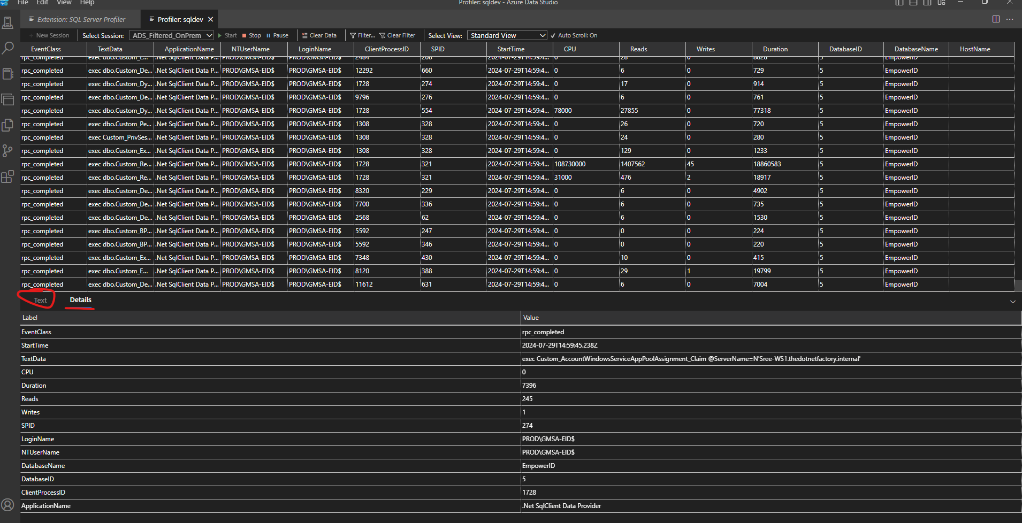Click the Clear Data button
This screenshot has height=523, width=1022.
tap(319, 35)
